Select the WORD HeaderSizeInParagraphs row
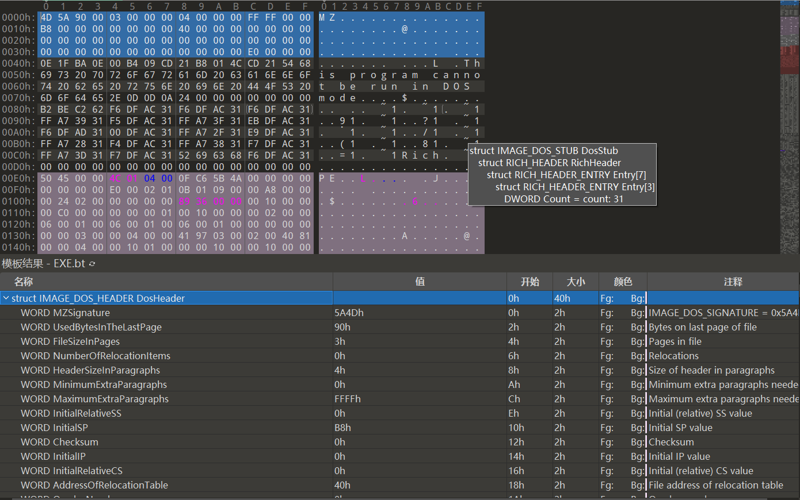Viewport: 800px width, 500px height. (x=399, y=370)
